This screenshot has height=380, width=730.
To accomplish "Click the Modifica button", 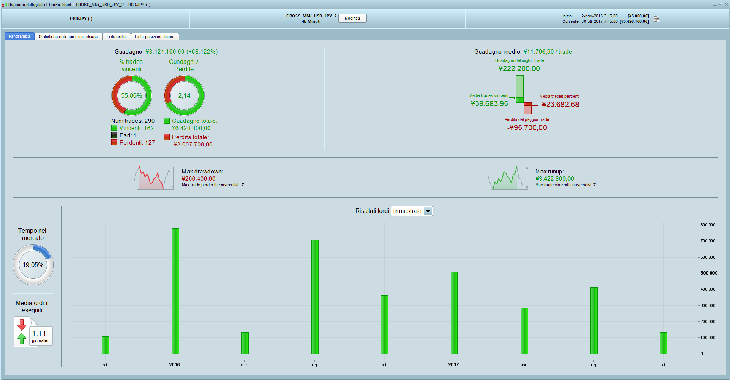I will 352,18.
